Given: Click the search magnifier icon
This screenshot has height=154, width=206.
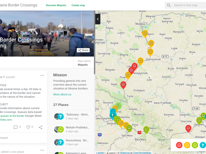Looking at the screenshot, I should [169, 5].
